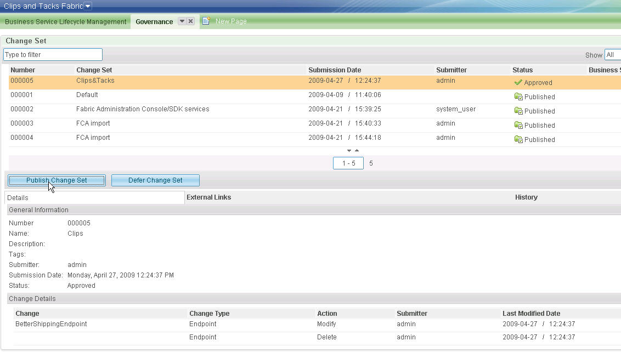Image resolution: width=621 pixels, height=352 pixels.
Task: Click Published icon for Default change set
Action: point(518,97)
